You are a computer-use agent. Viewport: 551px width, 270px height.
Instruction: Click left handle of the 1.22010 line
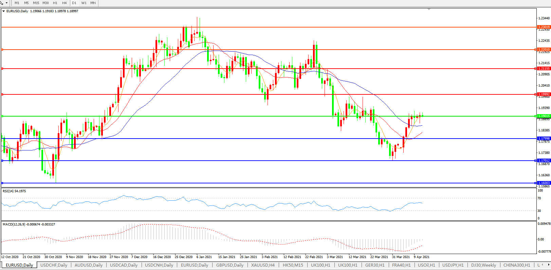tap(2, 50)
